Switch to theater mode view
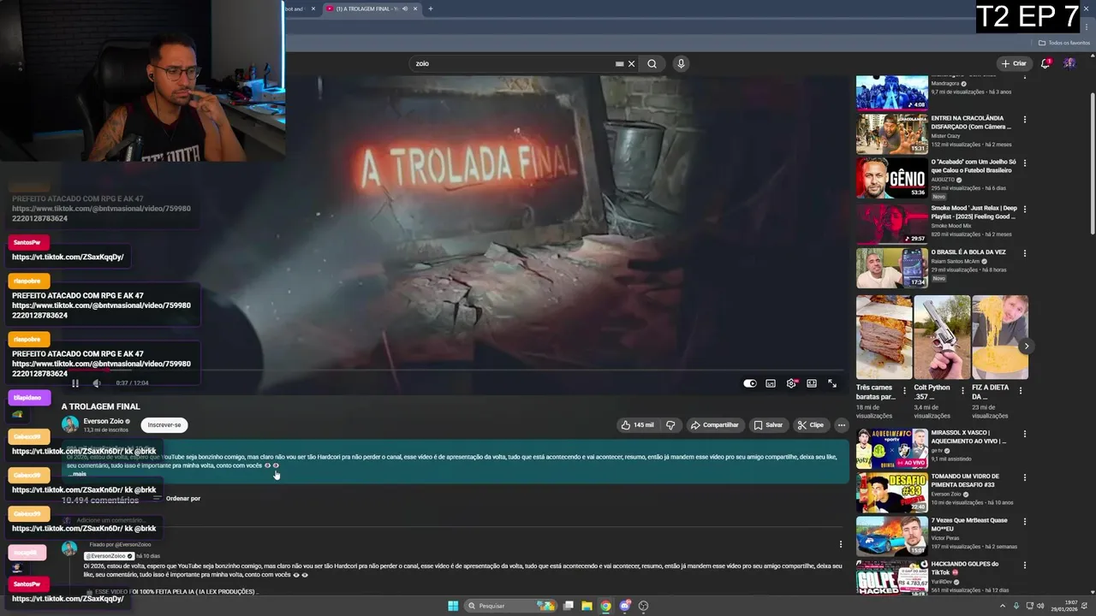1096x616 pixels. 812,383
